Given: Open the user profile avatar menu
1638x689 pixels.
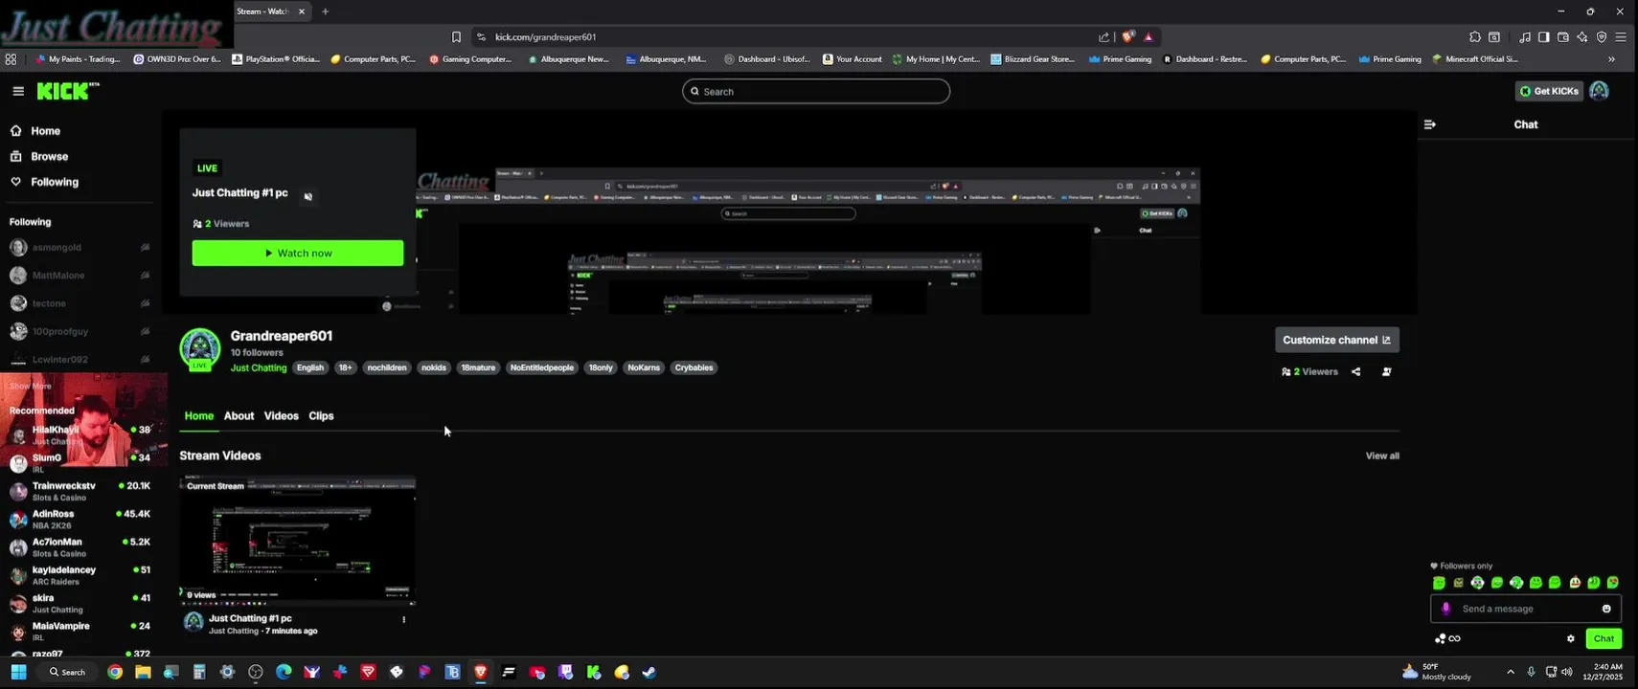Looking at the screenshot, I should 1599,91.
